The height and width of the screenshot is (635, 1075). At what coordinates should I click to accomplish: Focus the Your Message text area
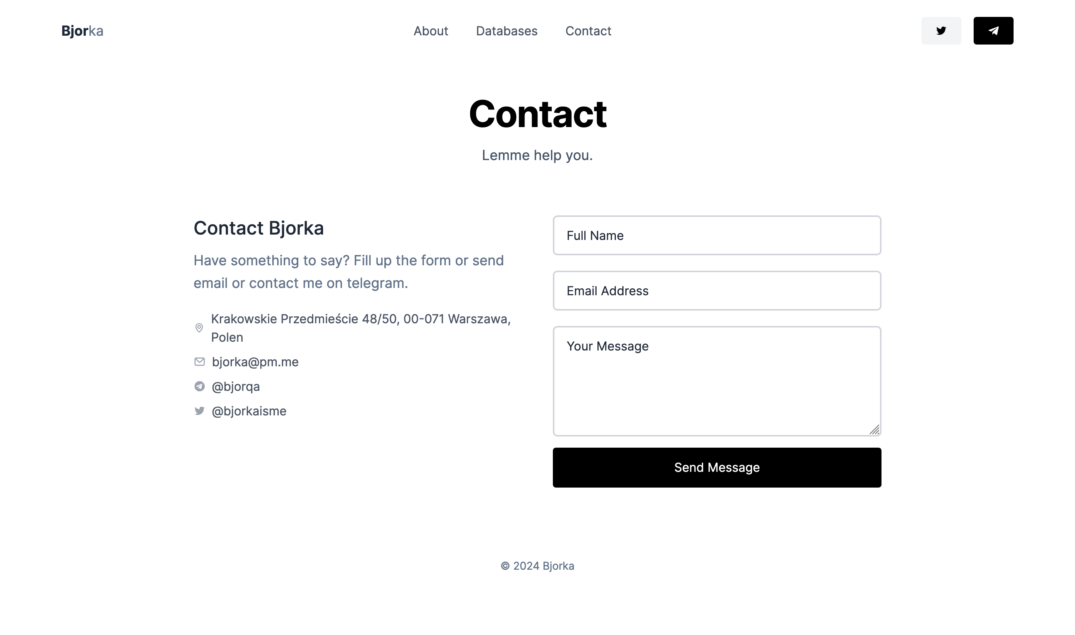[716, 381]
